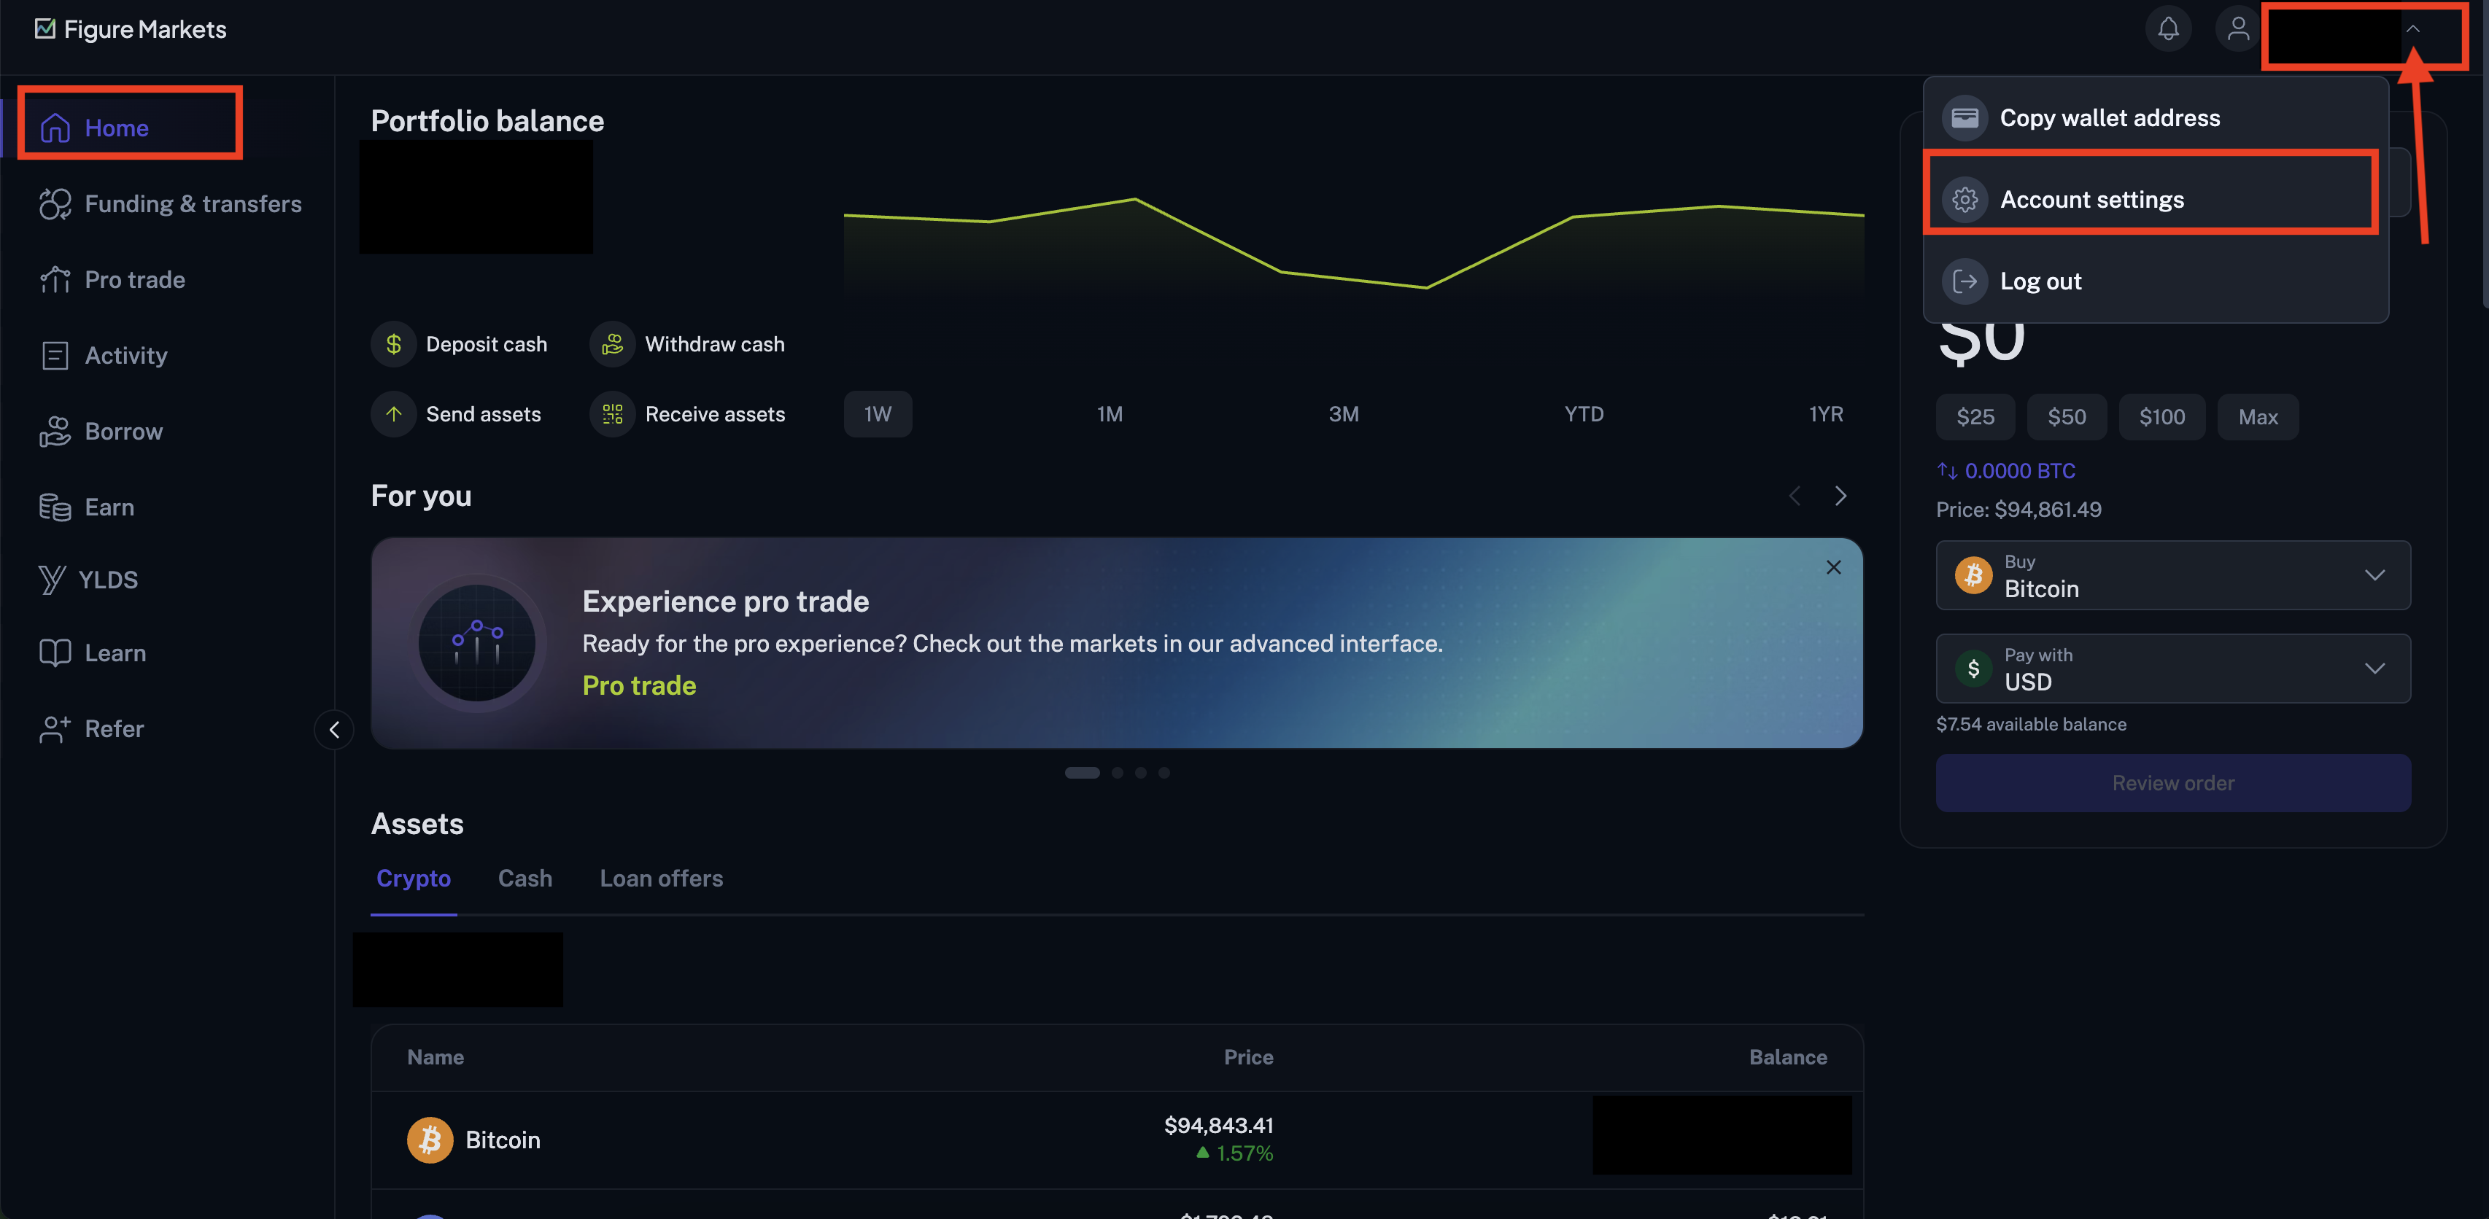This screenshot has height=1219, width=2489.
Task: Click the Review order button
Action: 2173,783
